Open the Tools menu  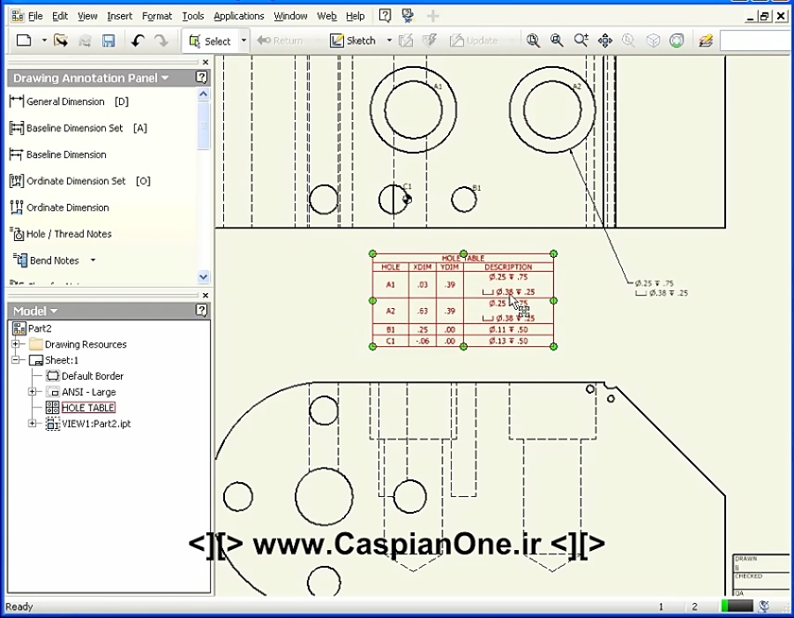[194, 15]
